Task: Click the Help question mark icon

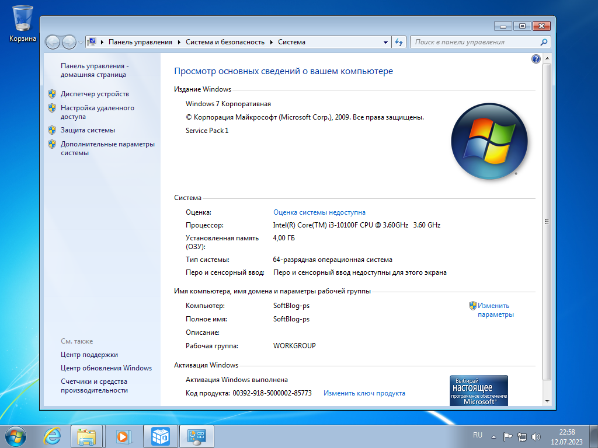Action: tap(536, 59)
